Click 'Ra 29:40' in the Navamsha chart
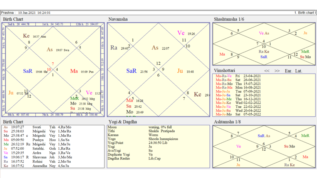The width and height of the screenshot is (317, 178). [x=119, y=48]
